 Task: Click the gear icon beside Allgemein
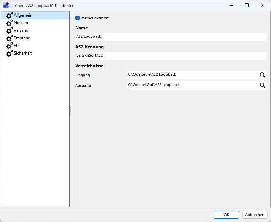point(9,16)
